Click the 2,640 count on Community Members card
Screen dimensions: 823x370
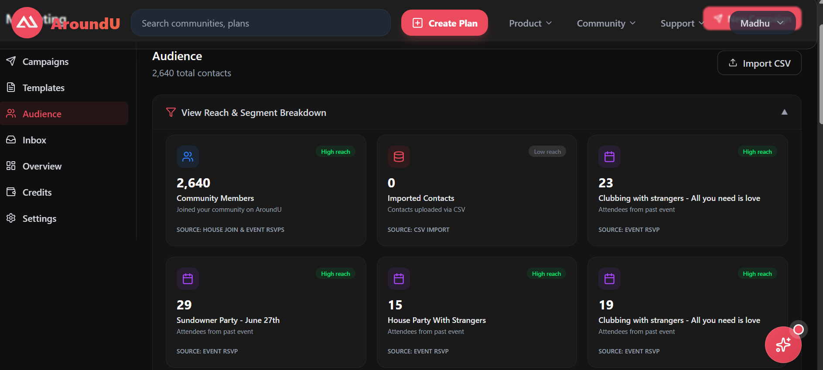[x=193, y=183]
